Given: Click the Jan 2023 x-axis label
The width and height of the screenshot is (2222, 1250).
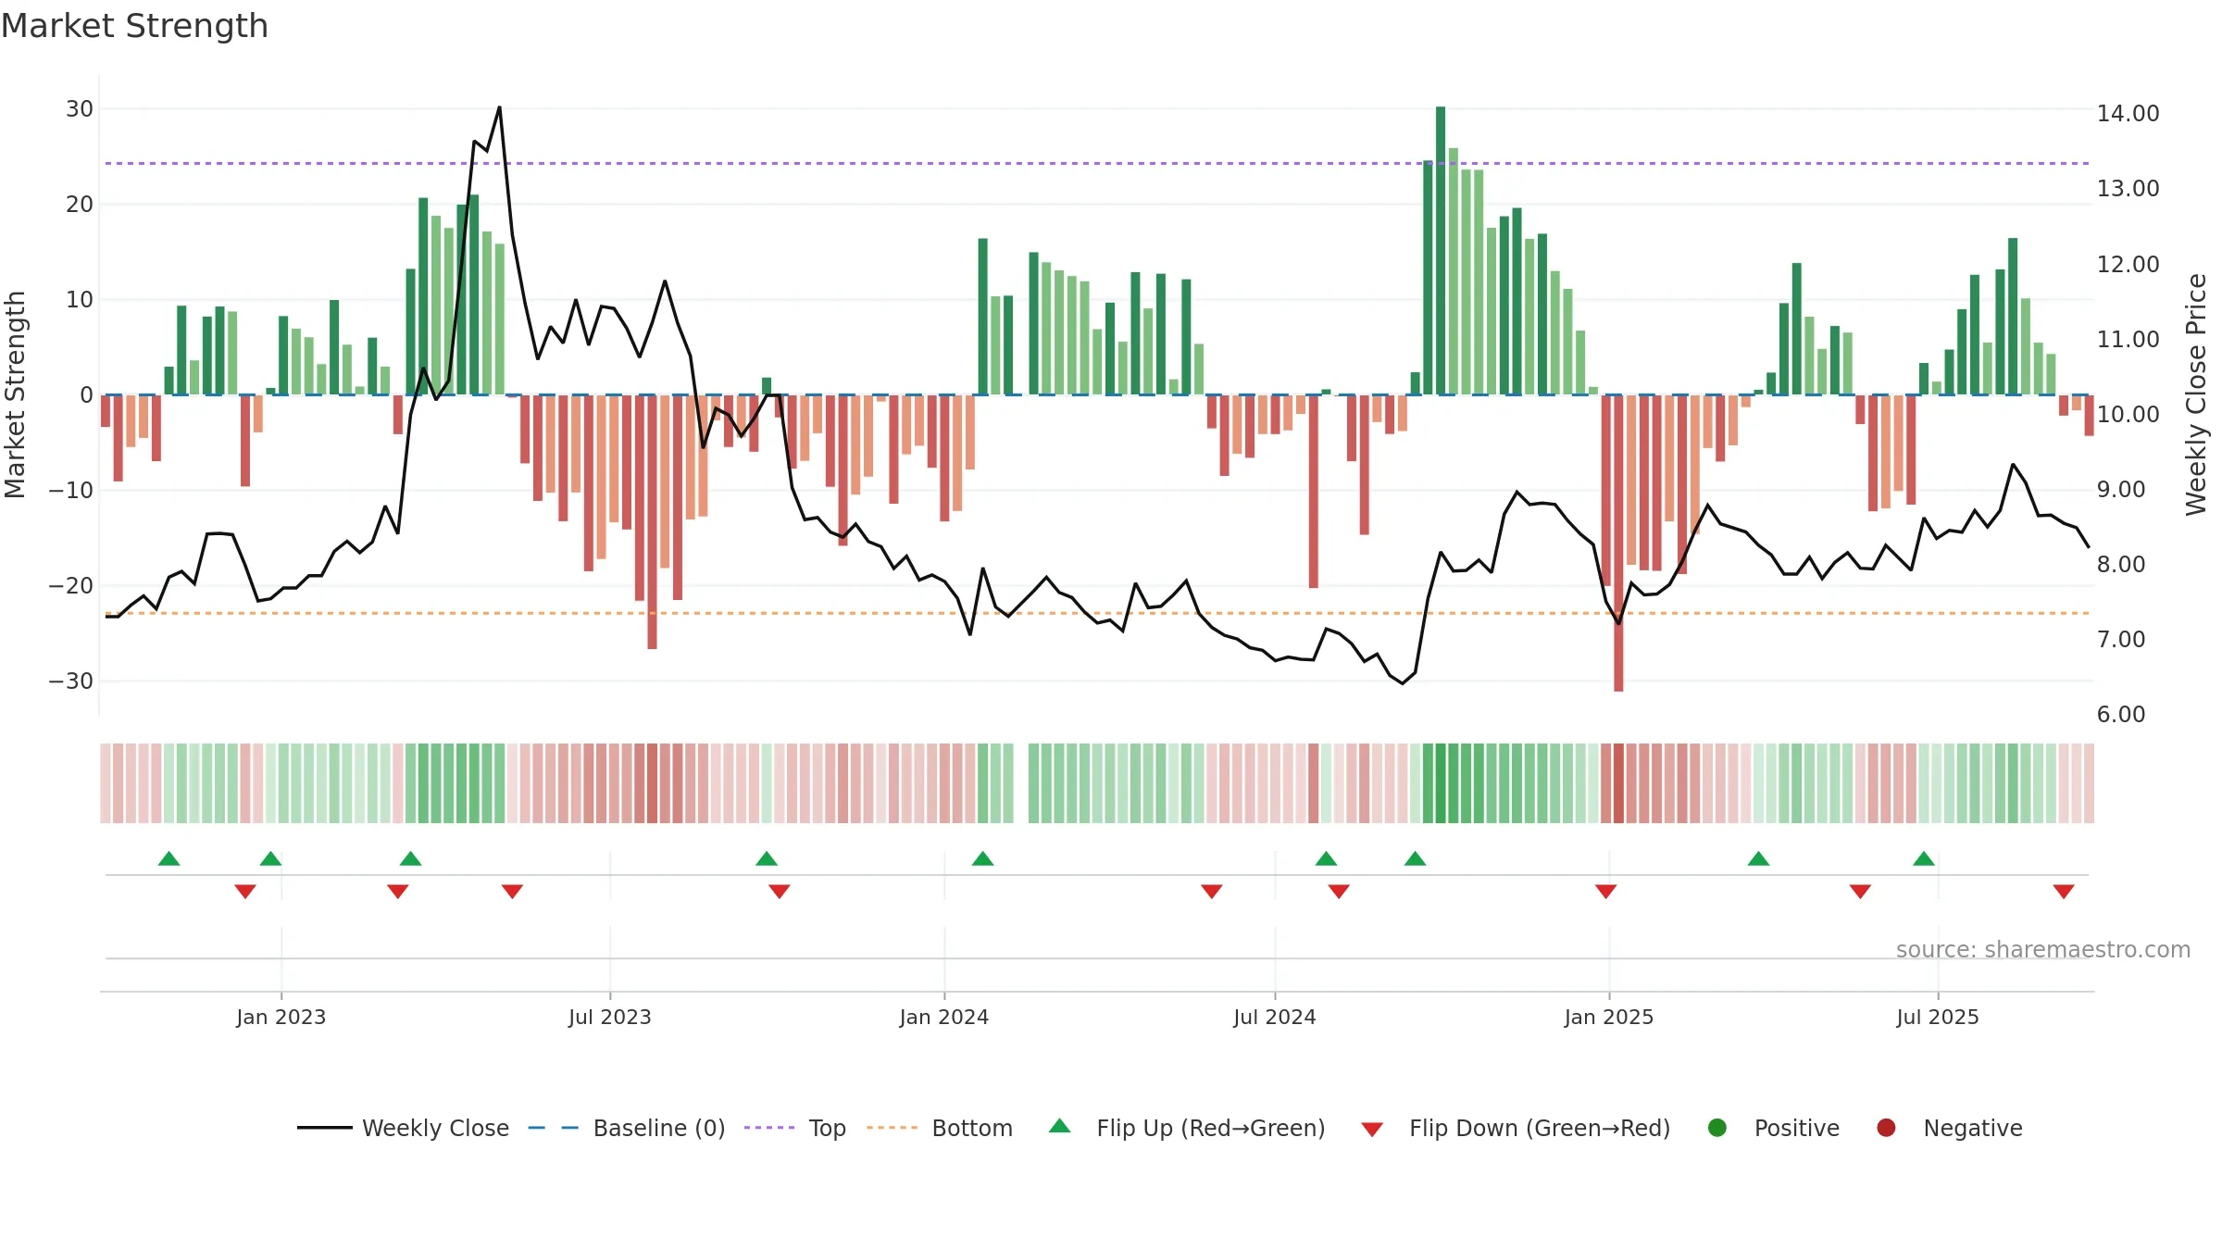Looking at the screenshot, I should [x=281, y=1017].
